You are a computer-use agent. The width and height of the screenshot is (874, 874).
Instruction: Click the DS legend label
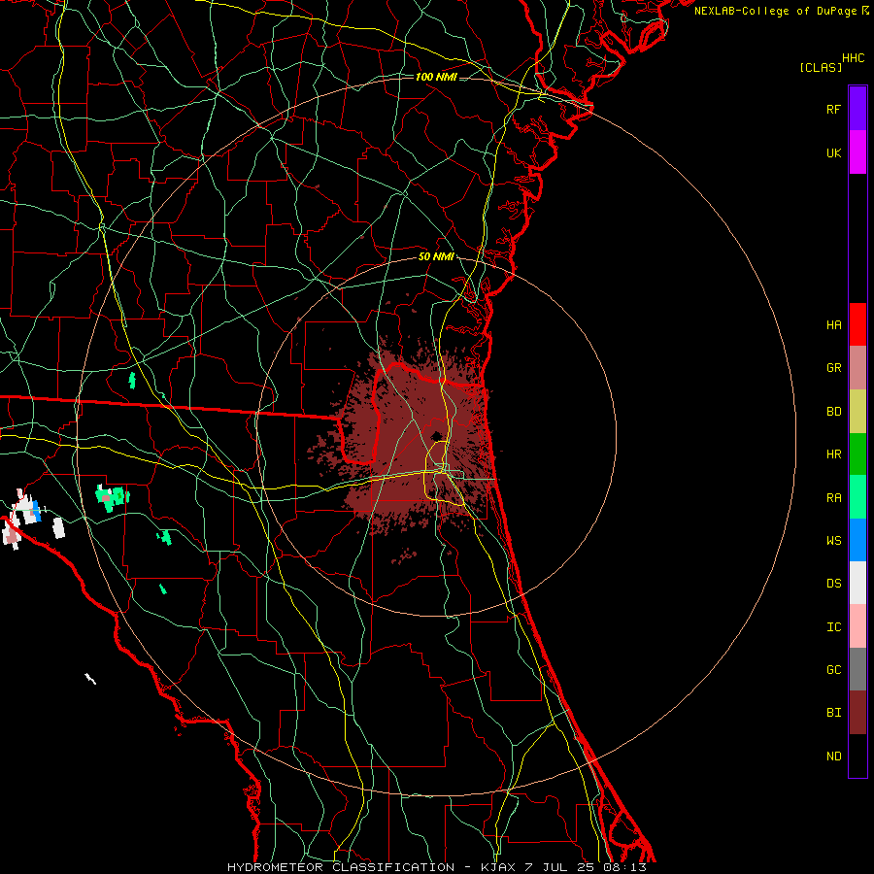[833, 584]
